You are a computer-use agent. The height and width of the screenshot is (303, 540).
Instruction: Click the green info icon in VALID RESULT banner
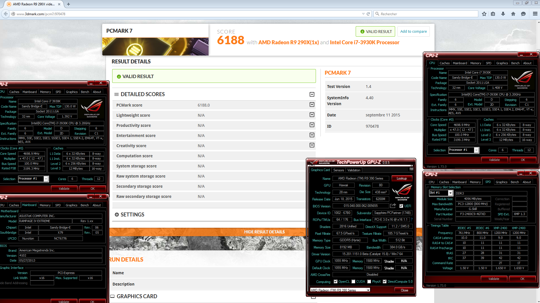119,77
